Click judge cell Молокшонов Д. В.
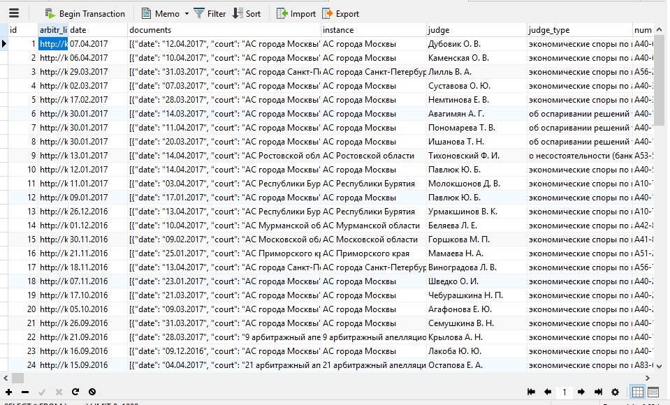Viewport: 670px width, 405px height. tap(476, 183)
